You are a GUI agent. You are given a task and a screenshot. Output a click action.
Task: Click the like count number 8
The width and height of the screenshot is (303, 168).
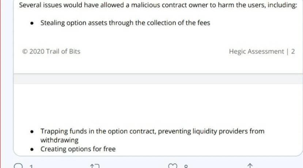(x=186, y=166)
